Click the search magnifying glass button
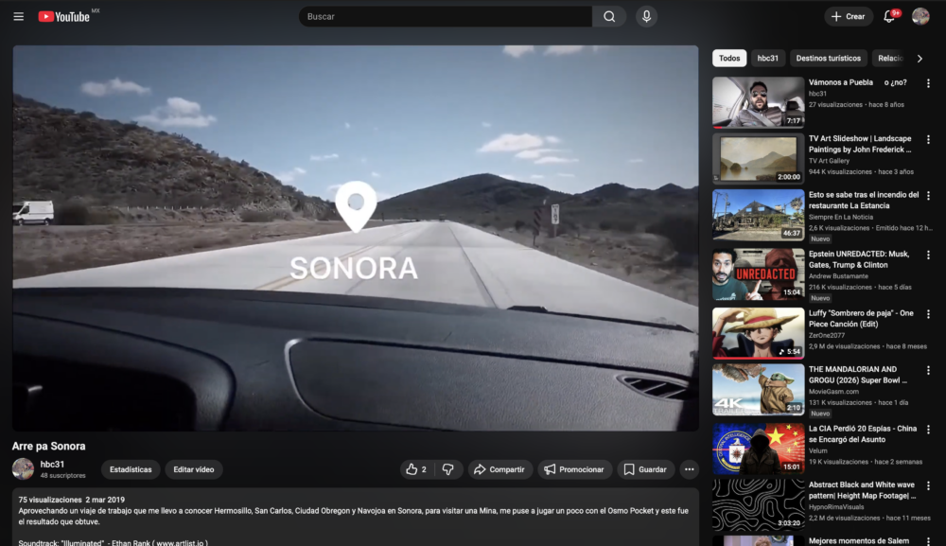 click(x=609, y=16)
